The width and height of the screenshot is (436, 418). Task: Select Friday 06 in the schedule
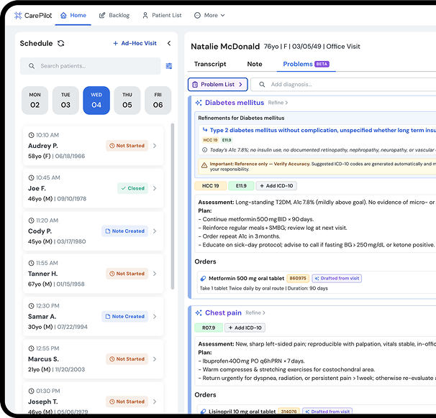158,101
